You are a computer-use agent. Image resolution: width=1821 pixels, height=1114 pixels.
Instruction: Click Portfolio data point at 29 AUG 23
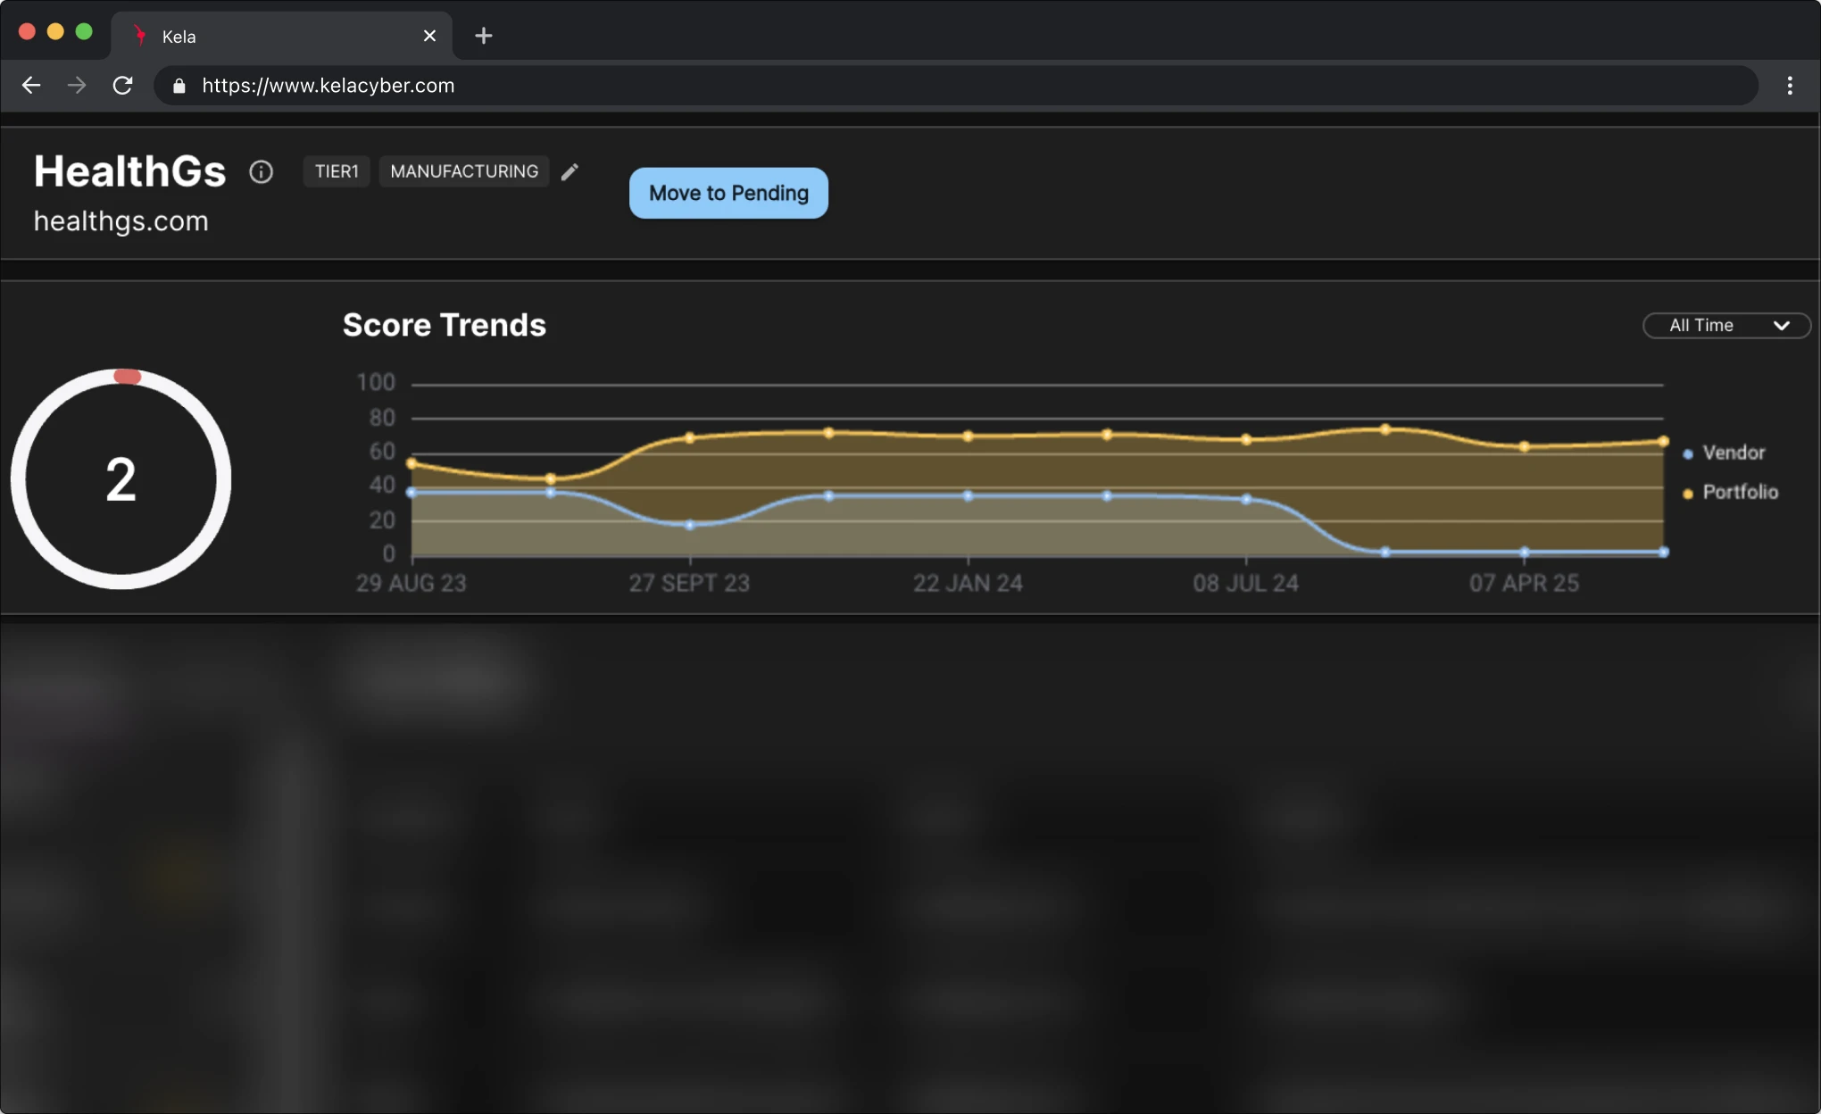point(412,463)
